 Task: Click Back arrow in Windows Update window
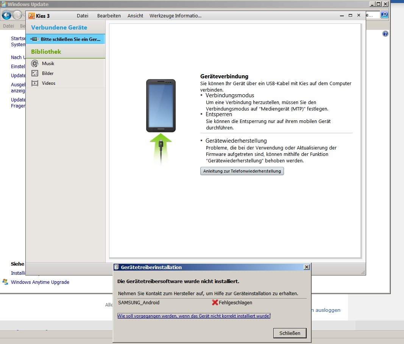6,15
